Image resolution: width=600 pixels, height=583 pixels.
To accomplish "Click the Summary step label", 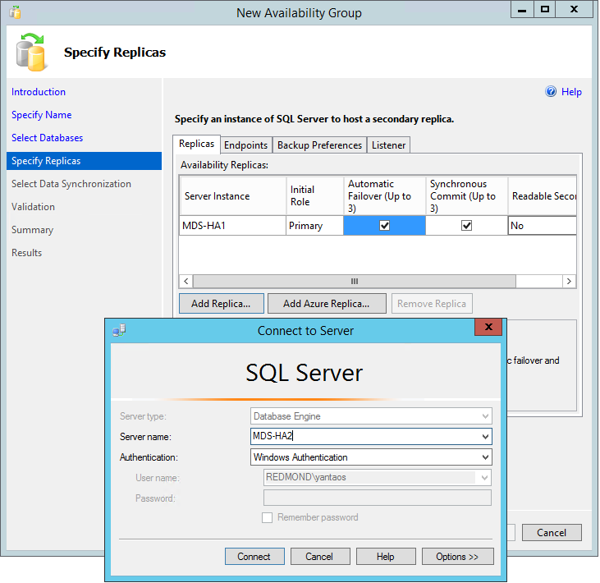I will 33,230.
